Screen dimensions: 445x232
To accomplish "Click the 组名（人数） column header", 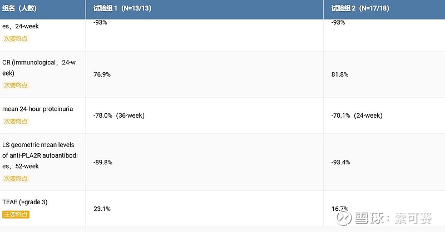I will click(23, 8).
